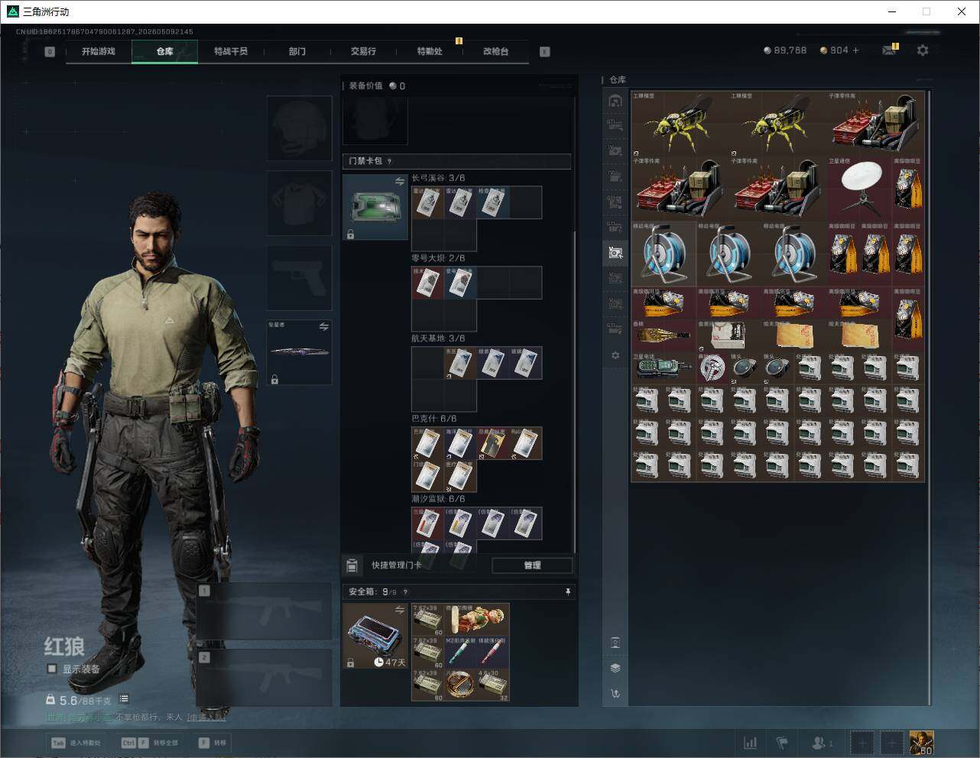Viewport: 980px width, 758px height.
Task: Open the mail inbox icon
Action: click(x=888, y=50)
